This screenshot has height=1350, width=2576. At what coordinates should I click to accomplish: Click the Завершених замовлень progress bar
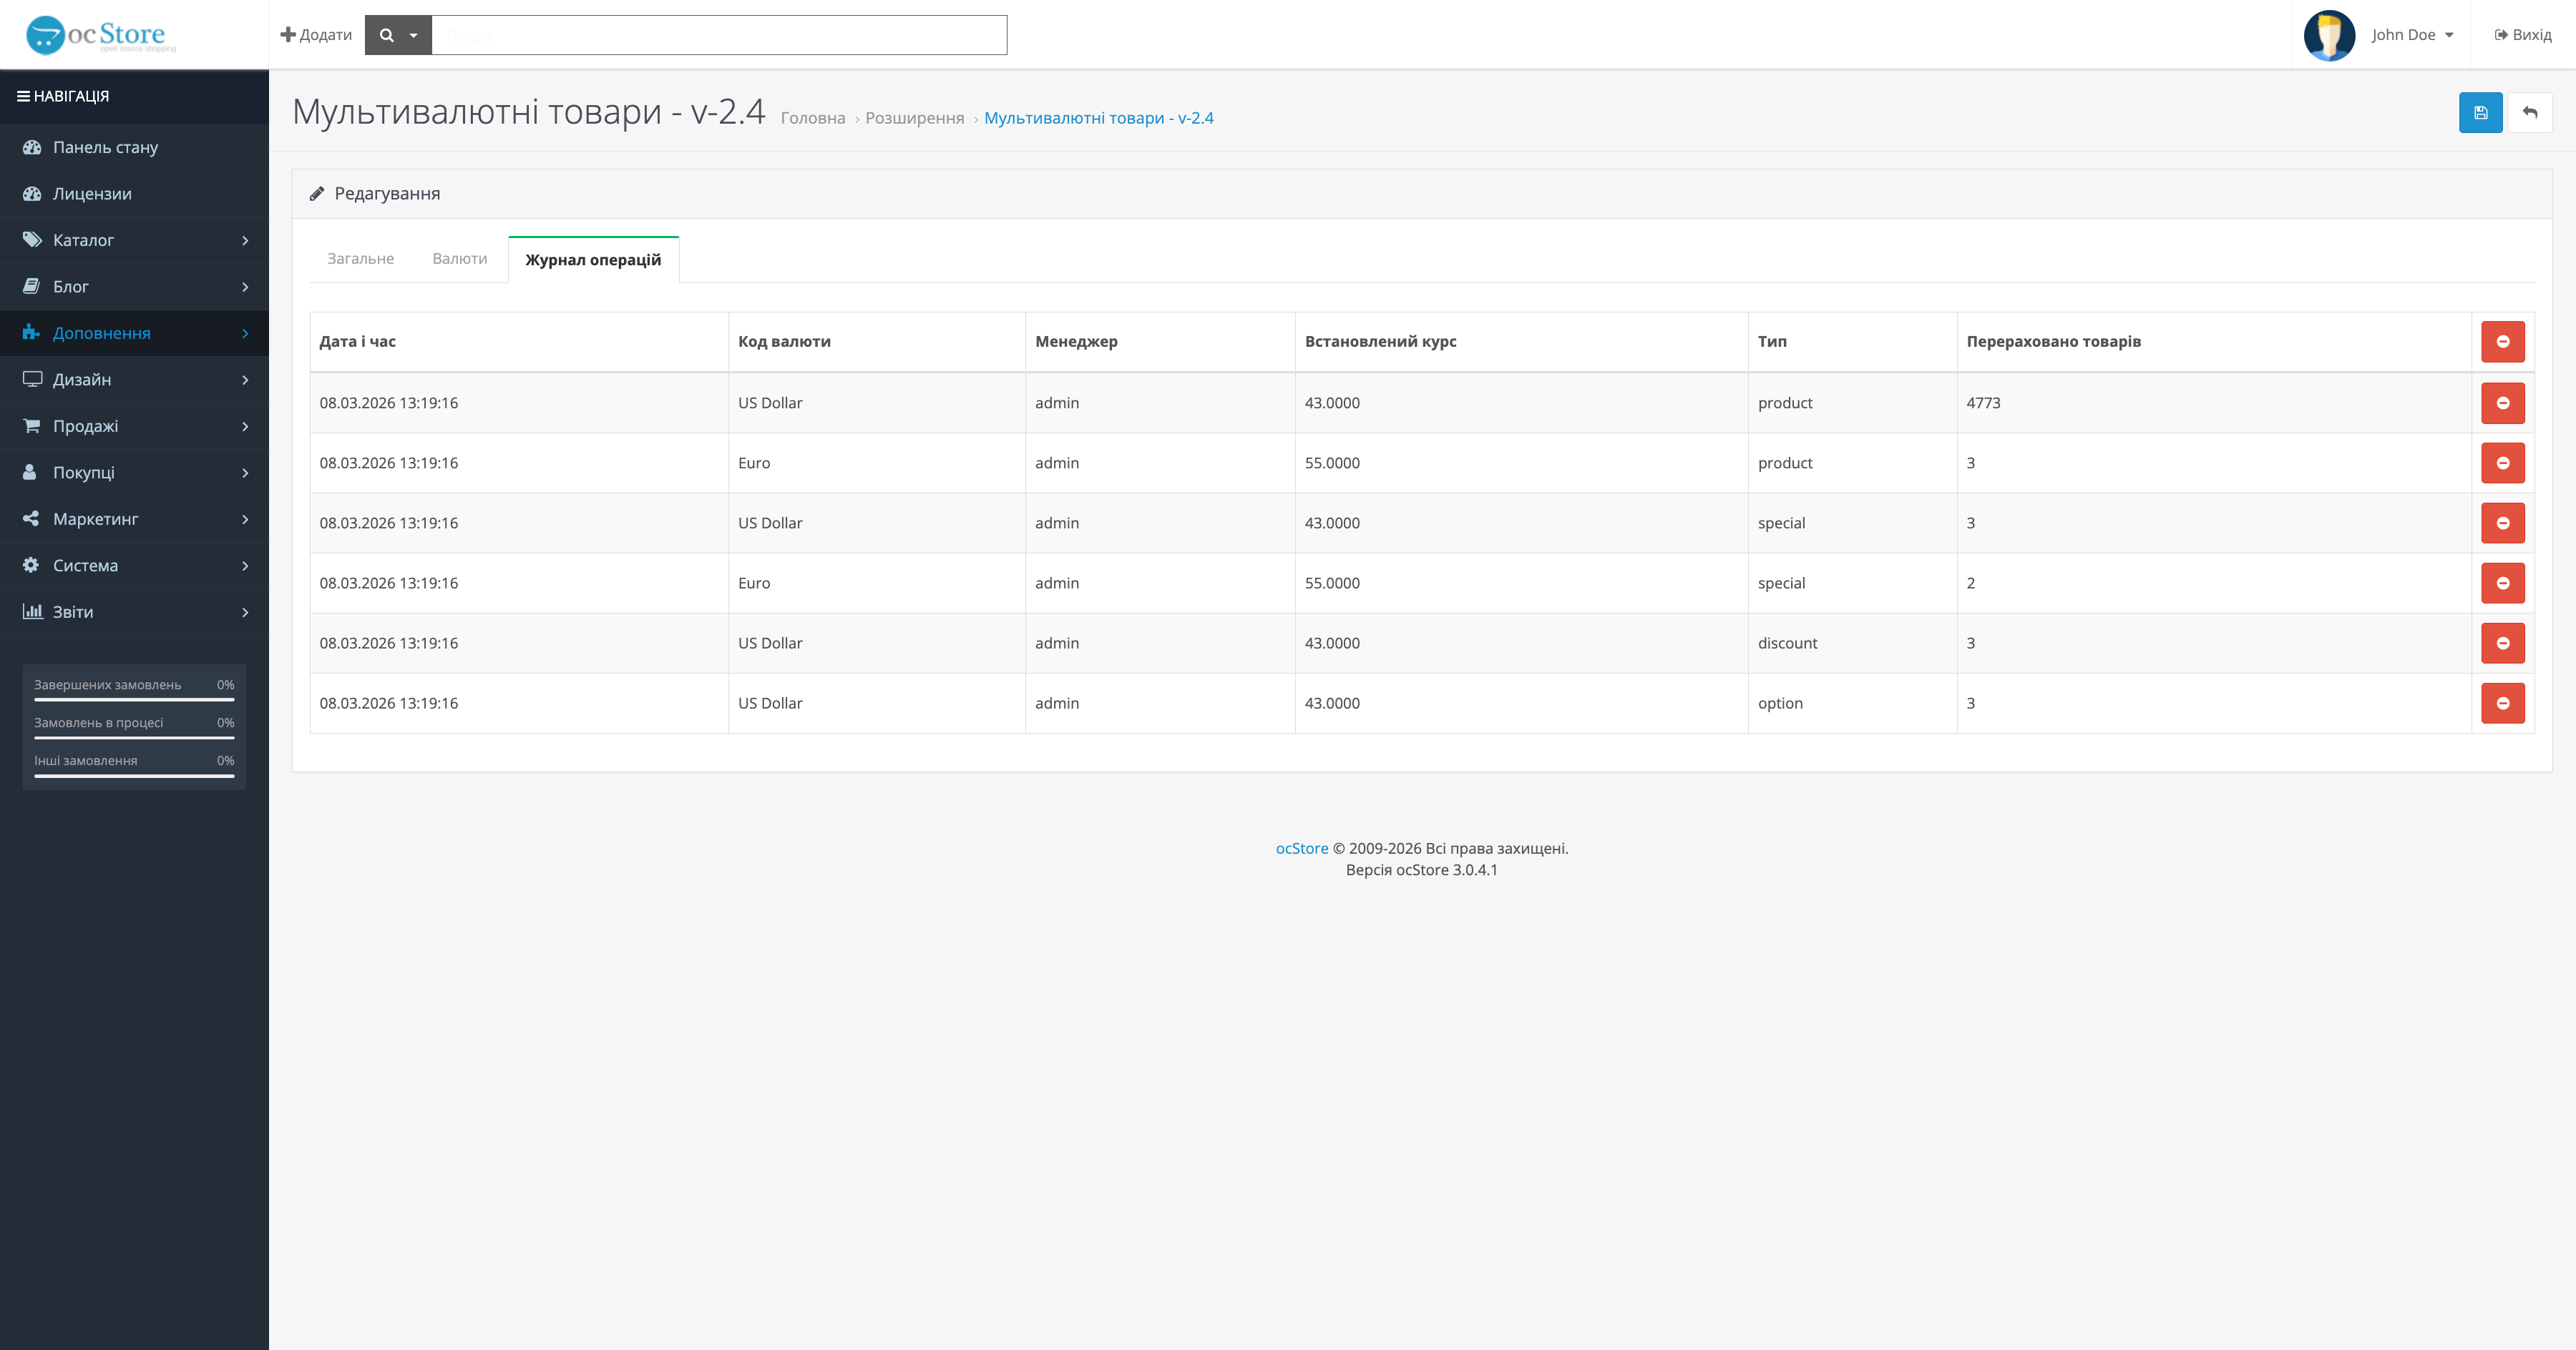134,699
